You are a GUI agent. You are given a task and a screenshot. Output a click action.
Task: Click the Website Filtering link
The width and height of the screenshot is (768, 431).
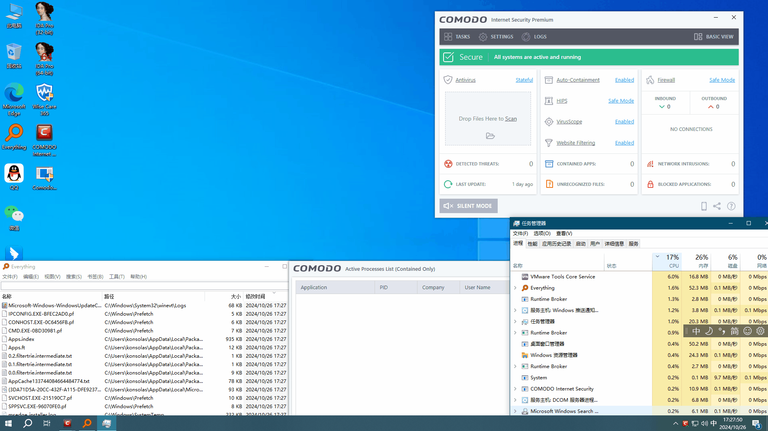(x=575, y=143)
